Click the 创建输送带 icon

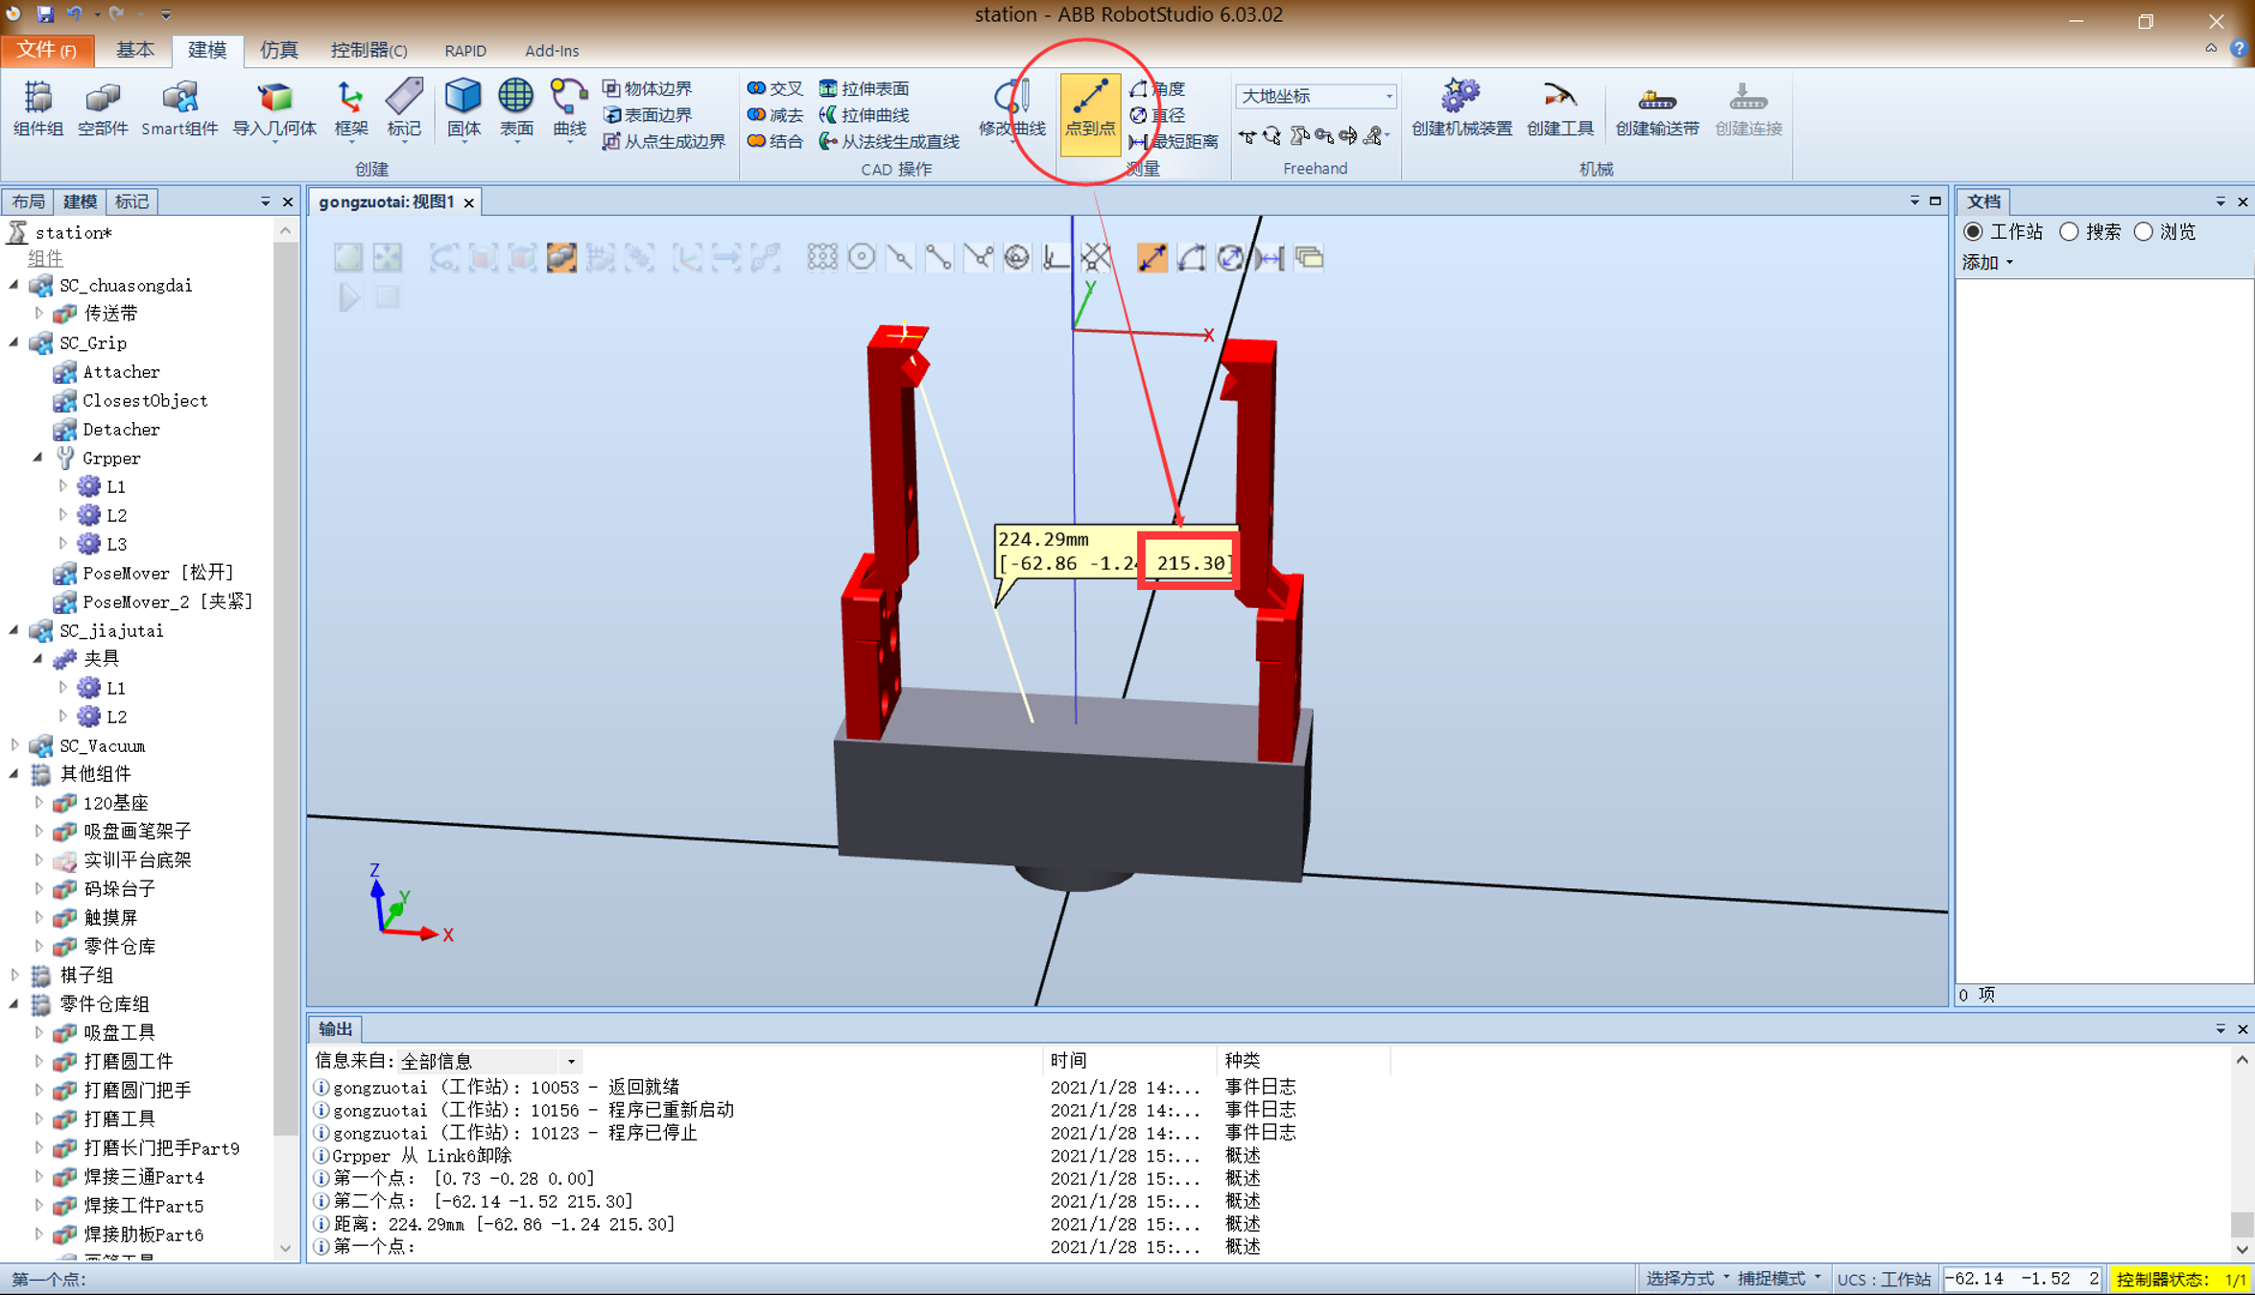pyautogui.click(x=1656, y=107)
